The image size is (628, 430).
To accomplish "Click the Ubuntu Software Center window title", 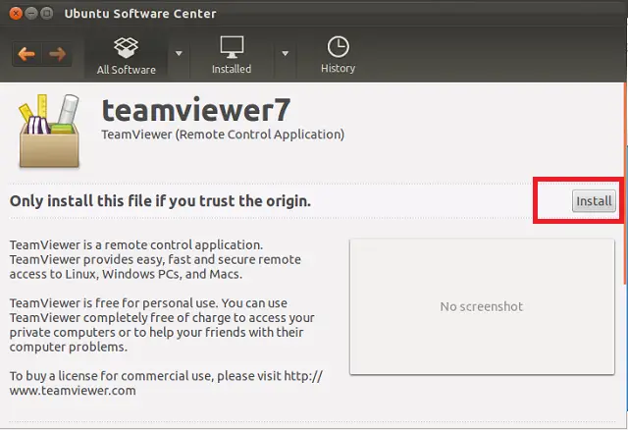I will click(x=140, y=14).
